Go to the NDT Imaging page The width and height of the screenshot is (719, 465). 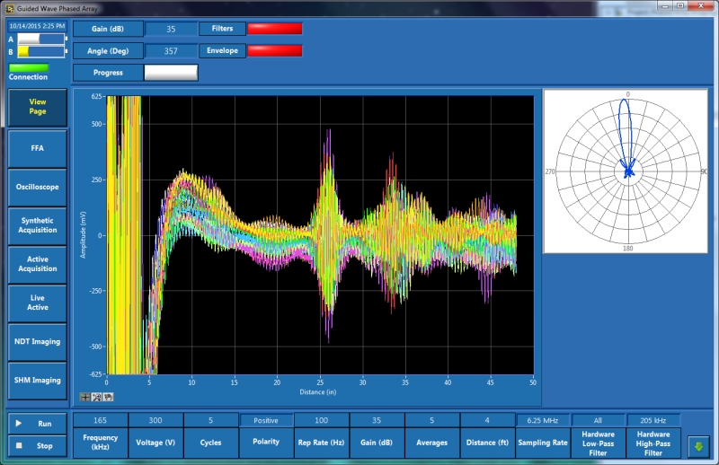[37, 341]
